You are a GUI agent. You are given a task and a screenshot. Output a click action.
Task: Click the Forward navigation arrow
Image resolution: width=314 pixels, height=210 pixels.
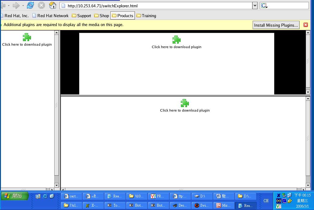16,6
